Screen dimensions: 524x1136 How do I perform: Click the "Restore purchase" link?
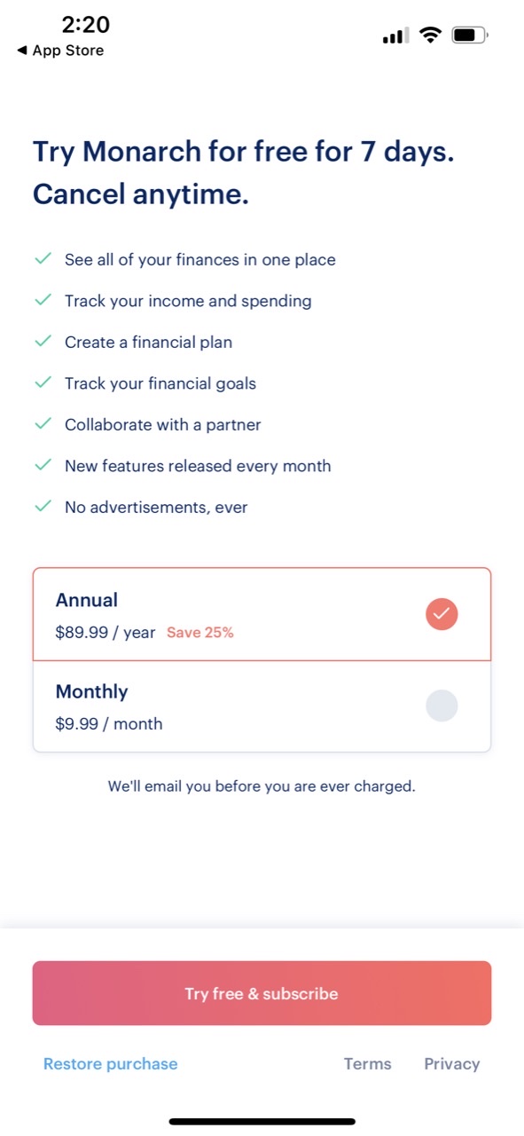pyautogui.click(x=110, y=1063)
